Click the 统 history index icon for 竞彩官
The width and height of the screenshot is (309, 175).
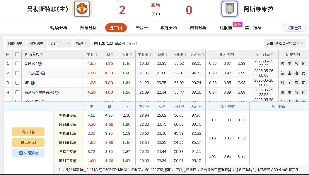coord(282,63)
